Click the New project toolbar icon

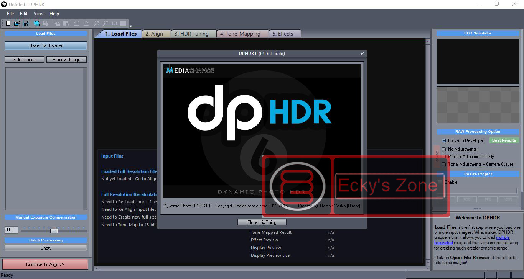[8, 23]
